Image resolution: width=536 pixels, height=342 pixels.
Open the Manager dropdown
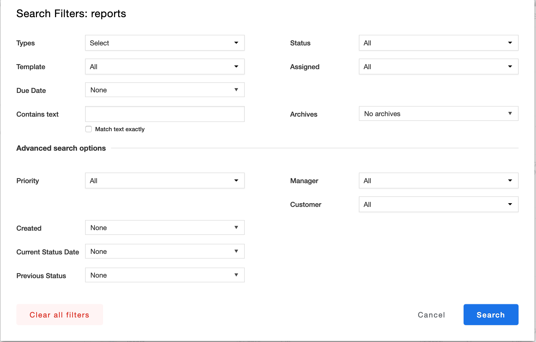coord(438,180)
